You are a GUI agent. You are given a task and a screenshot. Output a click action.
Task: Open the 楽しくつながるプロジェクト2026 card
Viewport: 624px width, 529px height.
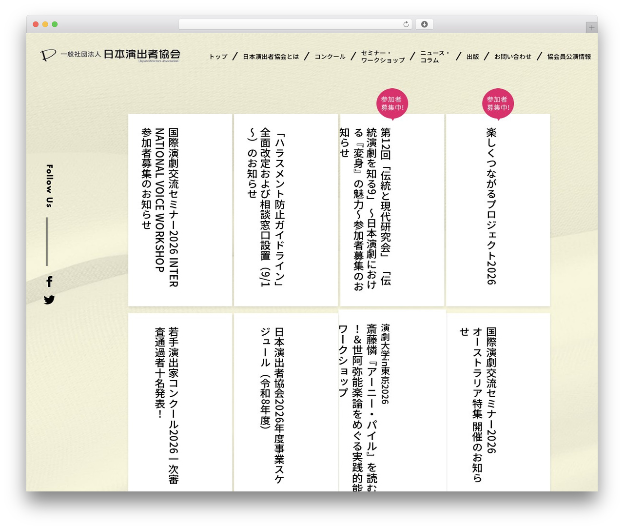coord(498,210)
